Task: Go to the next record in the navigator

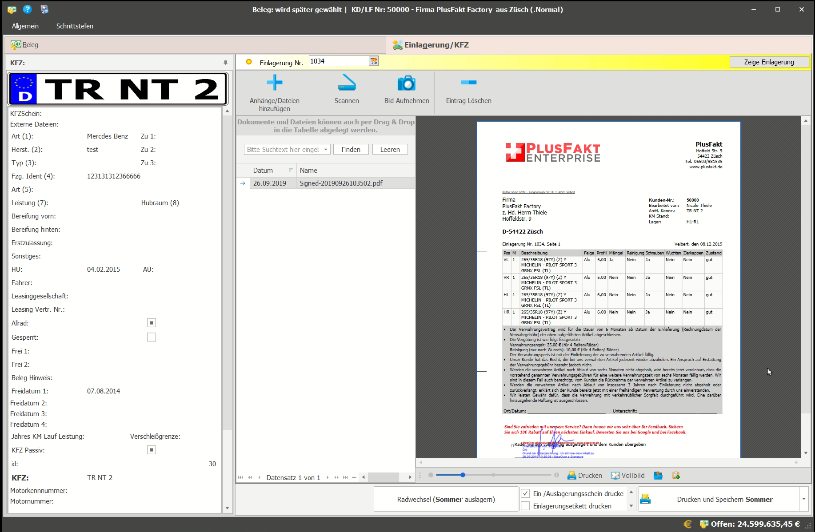Action: (x=328, y=477)
